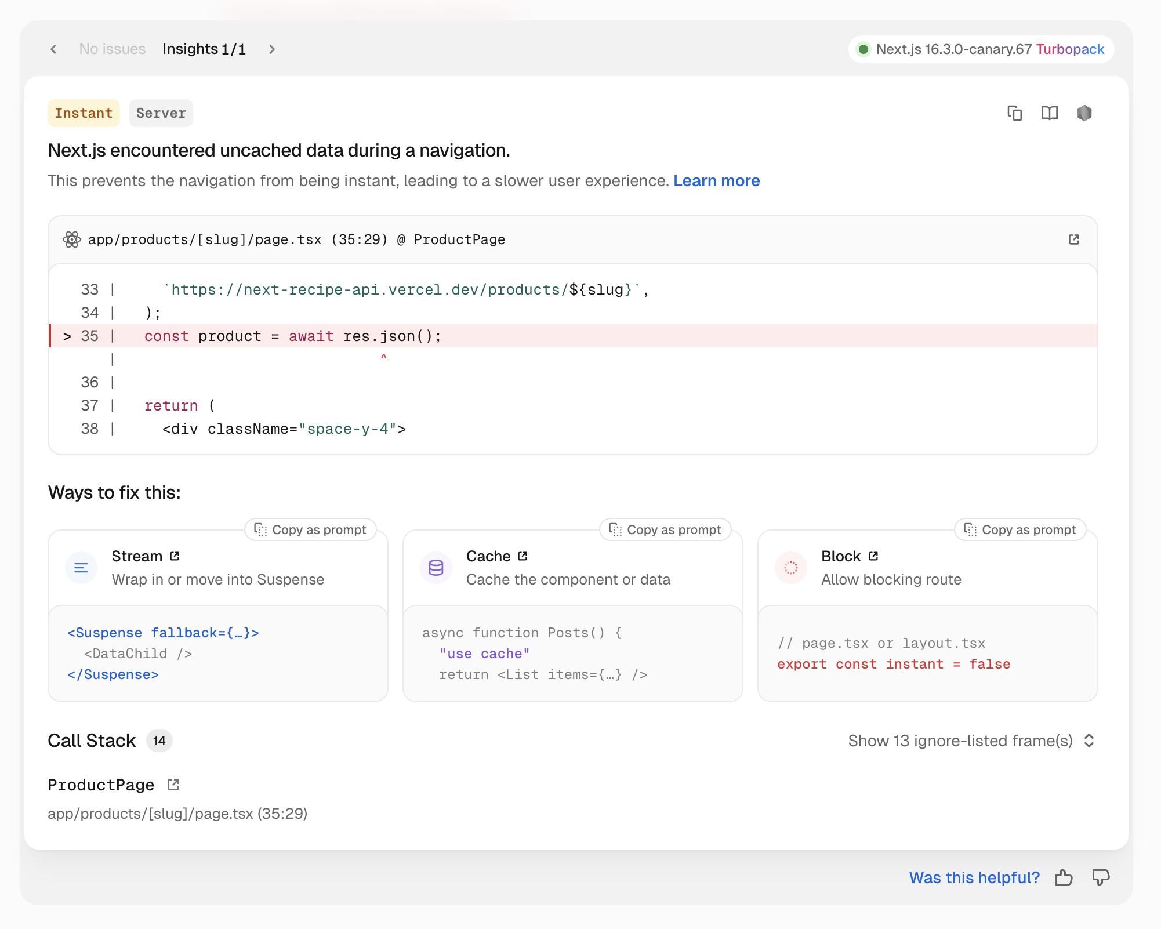1161x929 pixels.
Task: Click code line 33 with API URL
Action: coord(574,289)
